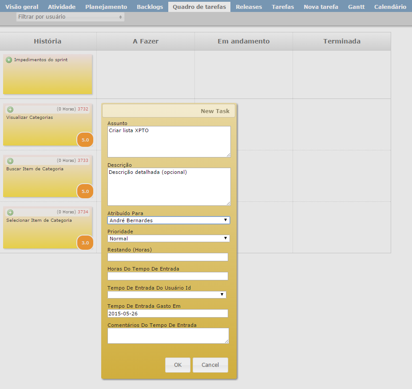Confirm new task with OK button
The width and height of the screenshot is (412, 389).
[178, 365]
